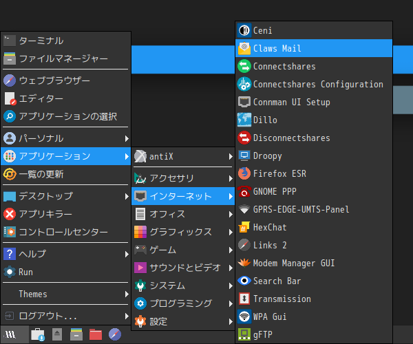Click the file manager drawer icon in taskbar
The height and width of the screenshot is (344, 413).
coord(76,335)
